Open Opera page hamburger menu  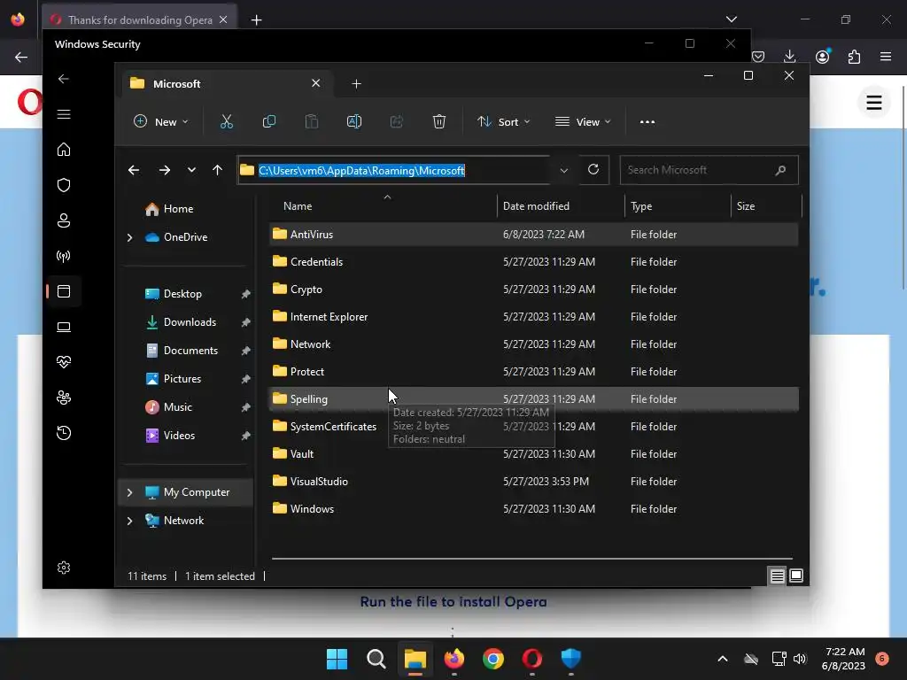click(x=874, y=103)
